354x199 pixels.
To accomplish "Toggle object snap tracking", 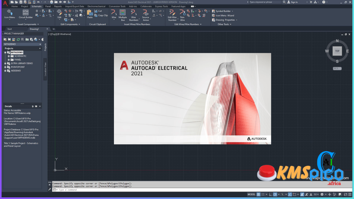I will coord(290,194).
